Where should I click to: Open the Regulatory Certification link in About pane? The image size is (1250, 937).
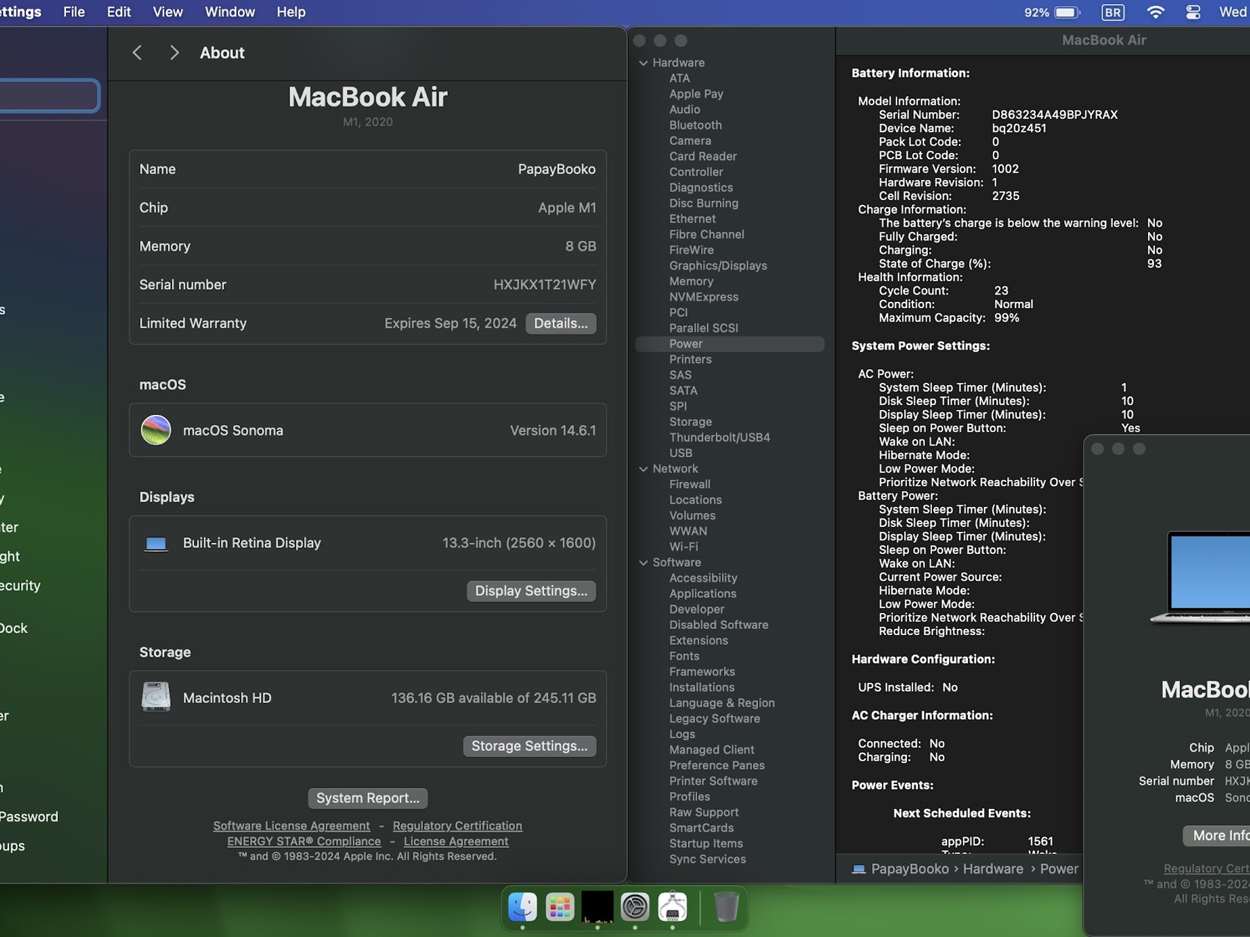[x=457, y=825]
